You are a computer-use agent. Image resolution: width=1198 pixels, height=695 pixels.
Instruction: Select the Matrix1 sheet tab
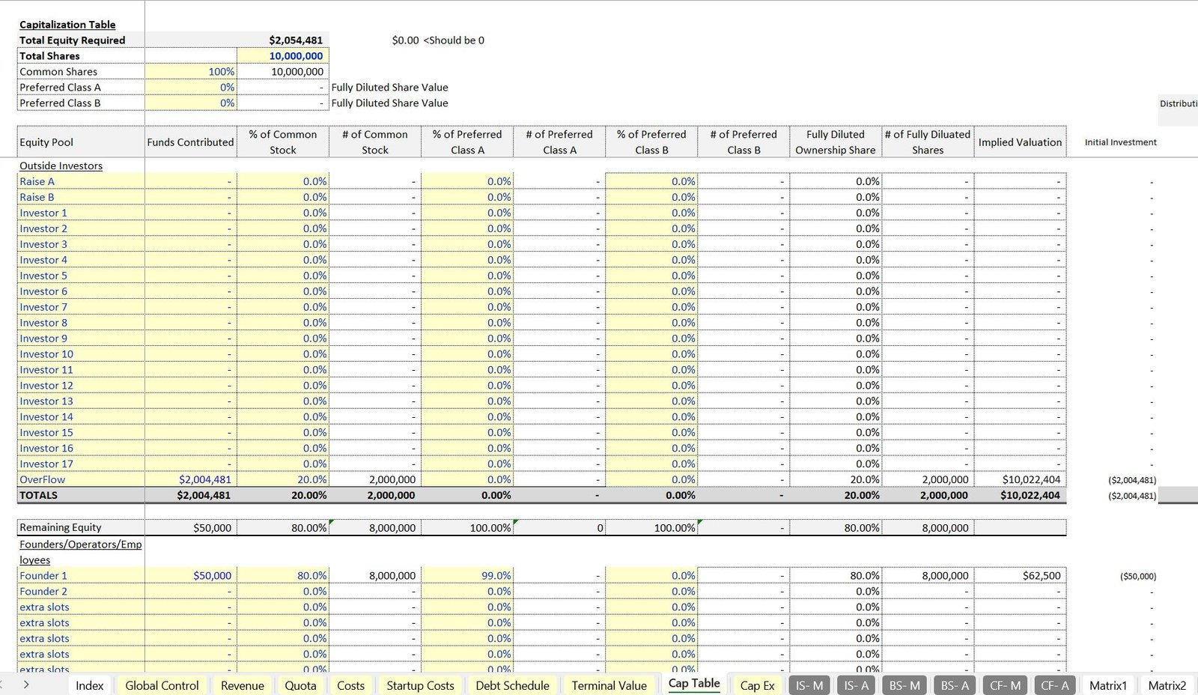[1107, 685]
